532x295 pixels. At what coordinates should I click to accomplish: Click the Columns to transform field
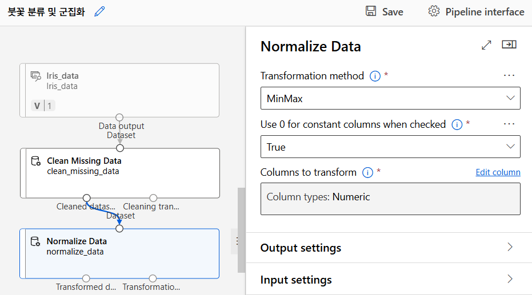click(390, 198)
